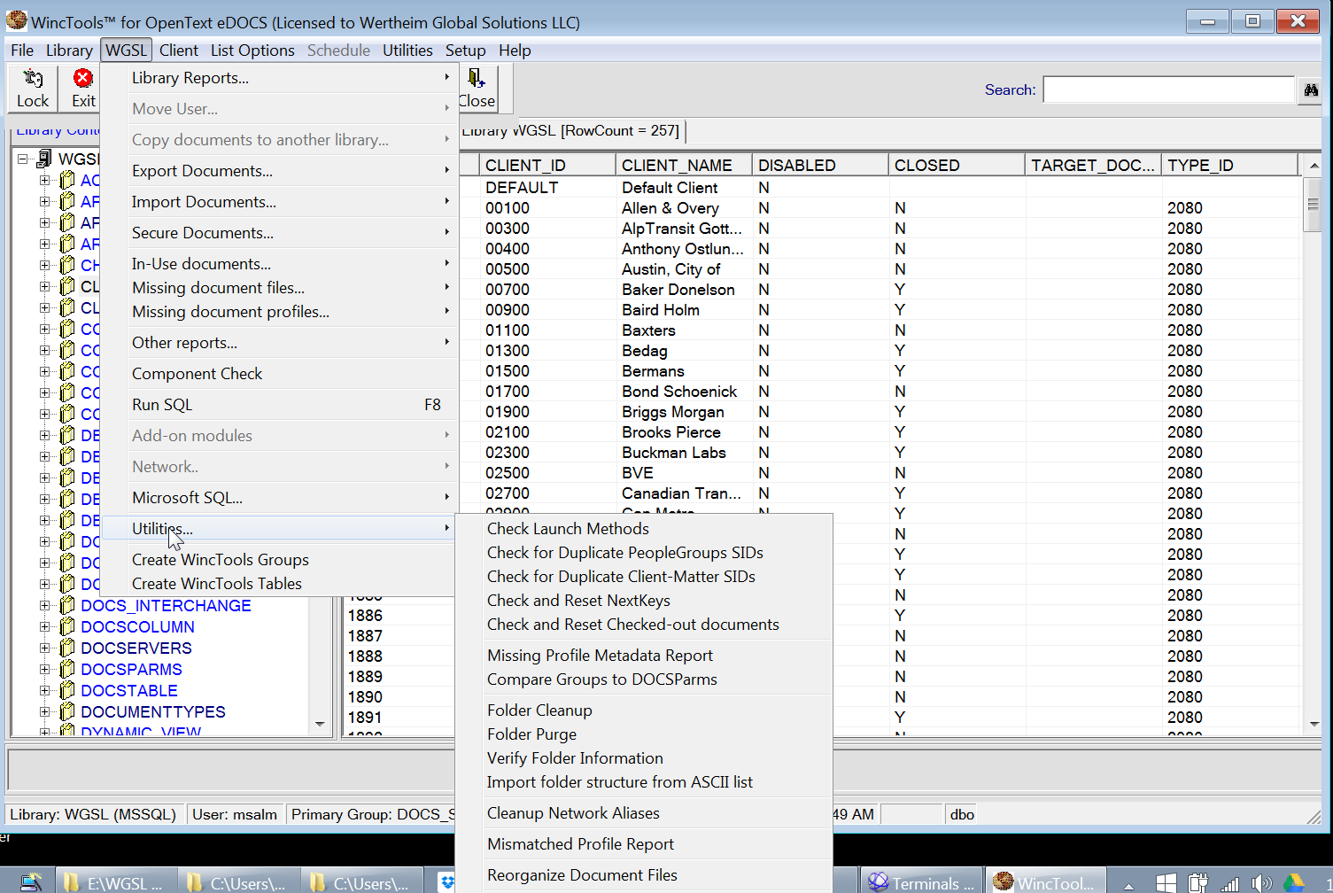The width and height of the screenshot is (1333, 893).
Task: Click the volume speaker tray icon
Action: click(x=1261, y=882)
